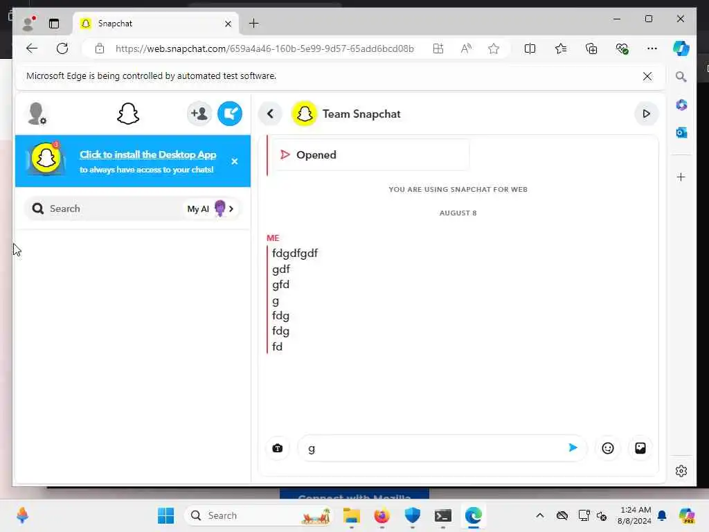Screen dimensions: 709x532
Task: Click the Desktop App ghost icon in banner
Action: click(x=46, y=159)
